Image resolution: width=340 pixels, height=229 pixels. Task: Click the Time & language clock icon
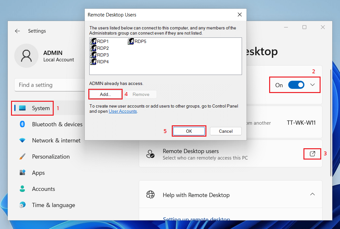22,205
